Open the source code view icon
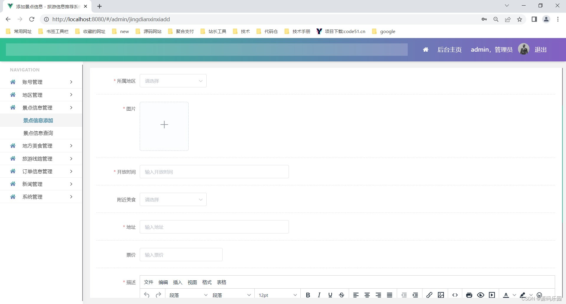The image size is (566, 304). (455, 295)
